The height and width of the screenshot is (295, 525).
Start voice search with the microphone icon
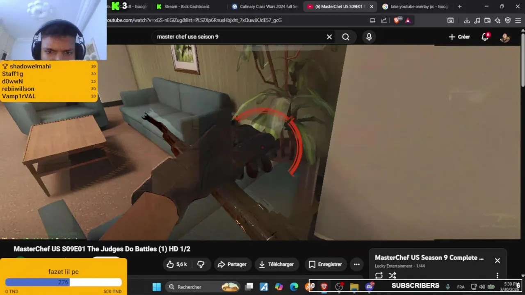[x=369, y=37]
